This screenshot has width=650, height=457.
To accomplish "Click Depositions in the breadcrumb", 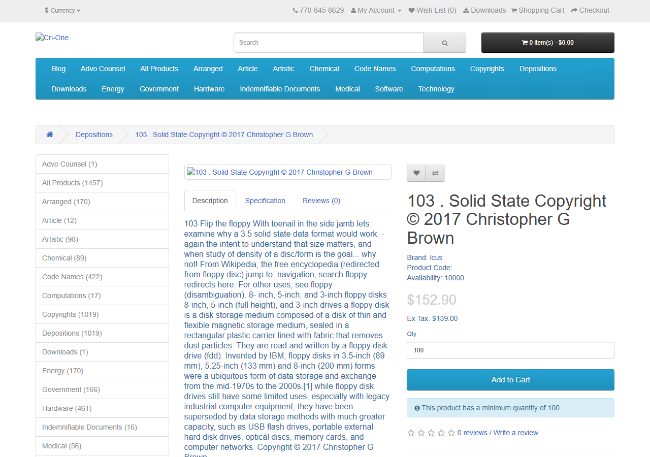I will coord(94,135).
